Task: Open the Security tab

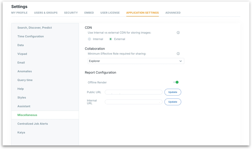Action: pyautogui.click(x=71, y=13)
